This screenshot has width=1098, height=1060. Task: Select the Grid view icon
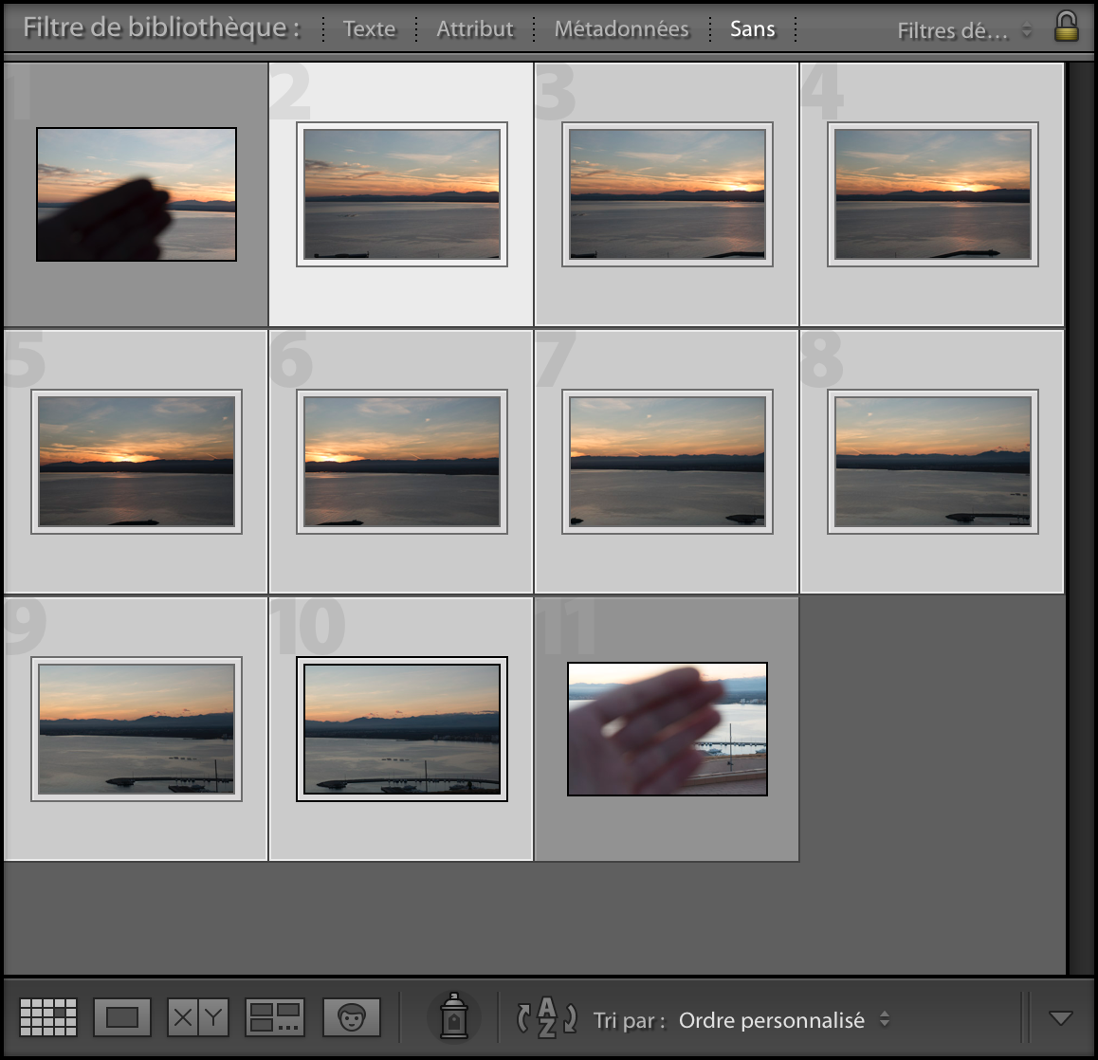click(47, 1016)
